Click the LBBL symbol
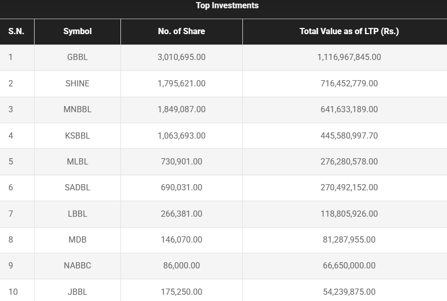The width and height of the screenshot is (447, 301). point(78,214)
